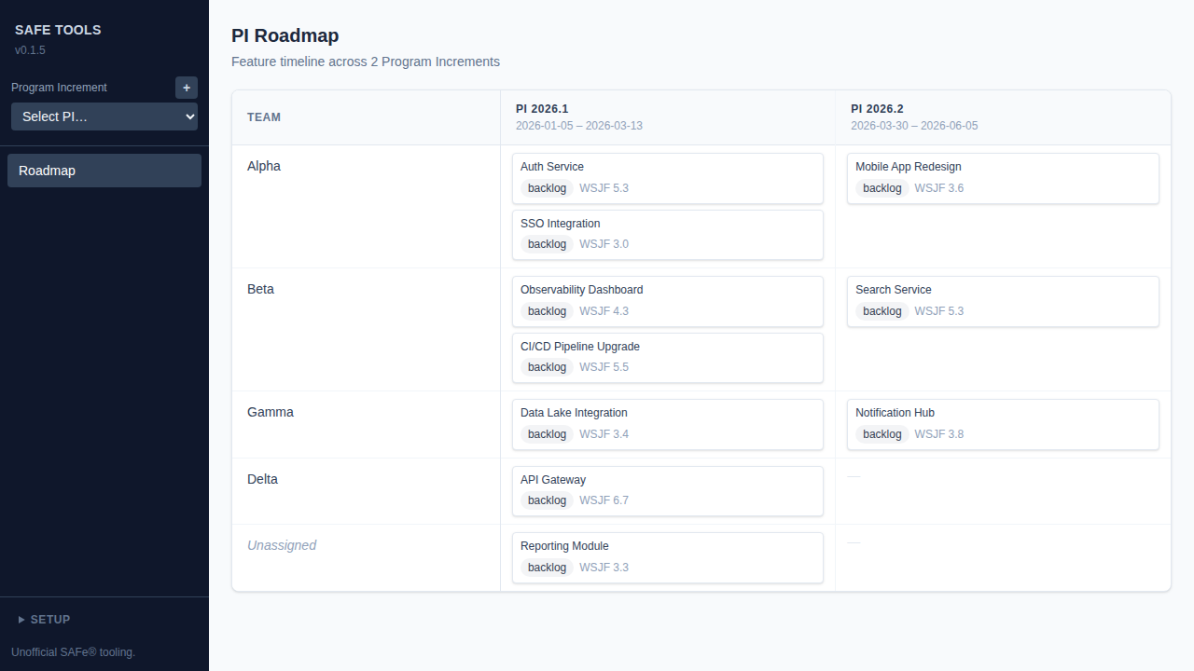Open the Select PI dropdown
Screen dimensions: 1194x671
(x=104, y=116)
